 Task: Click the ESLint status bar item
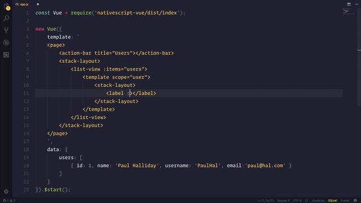pyautogui.click(x=333, y=201)
